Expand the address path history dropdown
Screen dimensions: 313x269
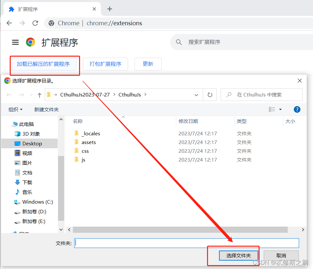click(x=196, y=95)
